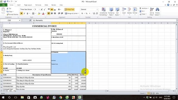
Task: Open Find & Select binoculars
Action: (157, 11)
